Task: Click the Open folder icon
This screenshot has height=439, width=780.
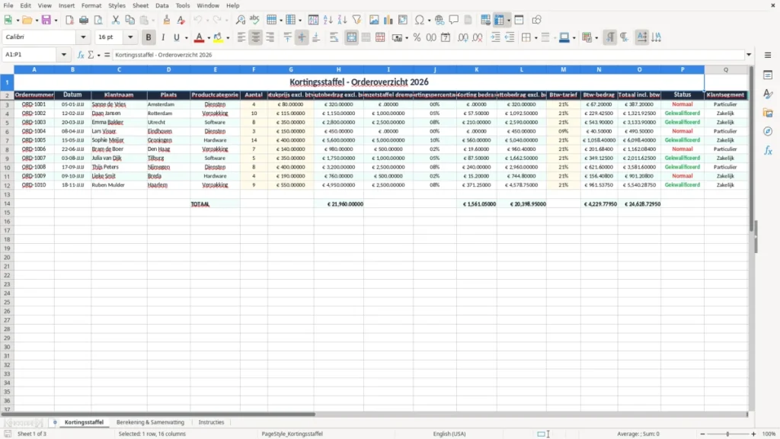Action: point(27,20)
